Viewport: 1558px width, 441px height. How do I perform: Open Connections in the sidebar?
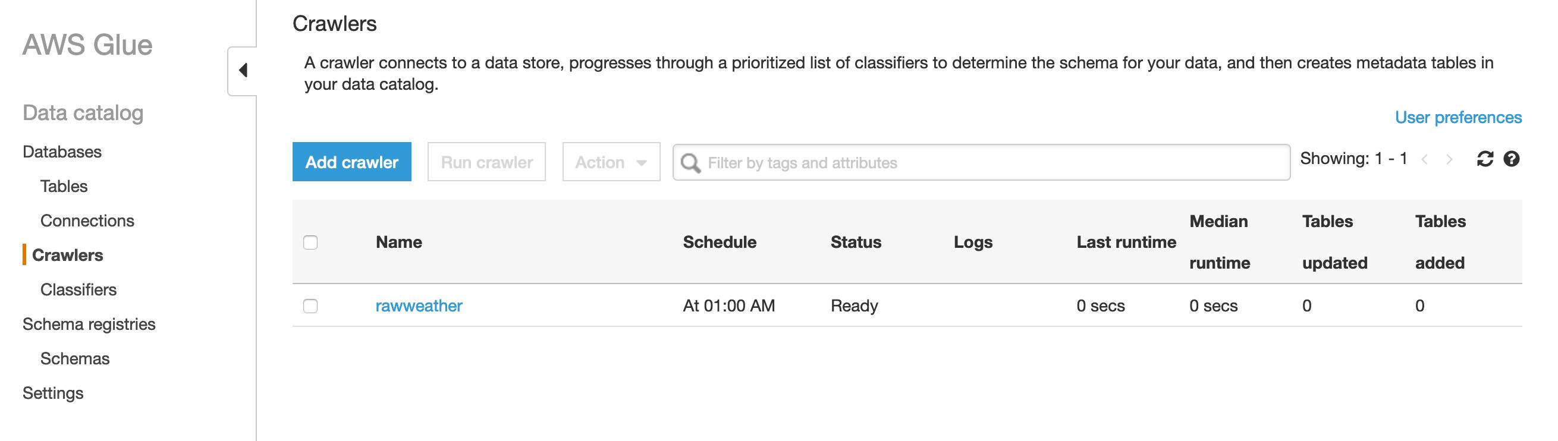[87, 220]
